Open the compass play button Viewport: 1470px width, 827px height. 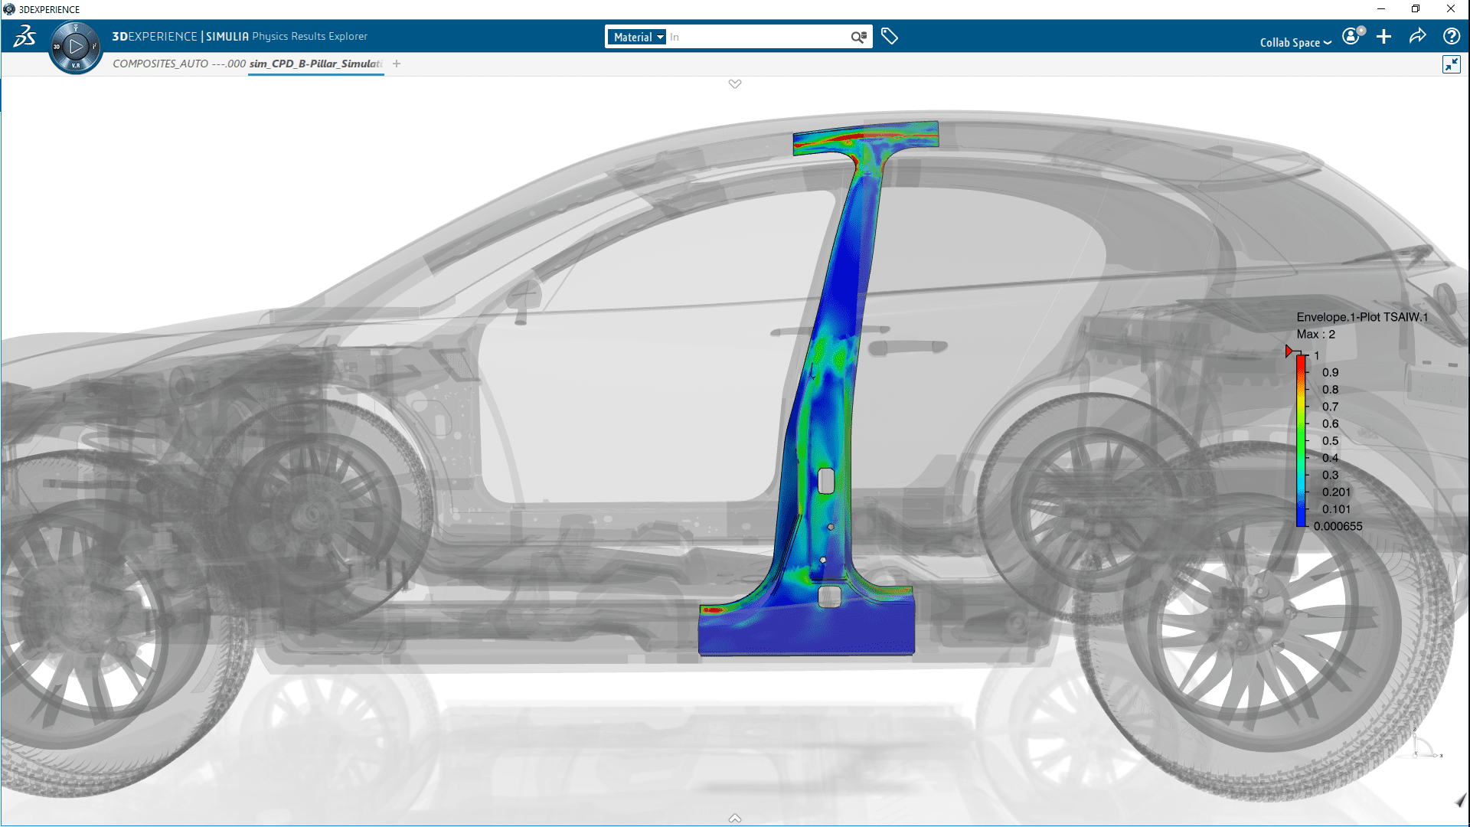[75, 47]
